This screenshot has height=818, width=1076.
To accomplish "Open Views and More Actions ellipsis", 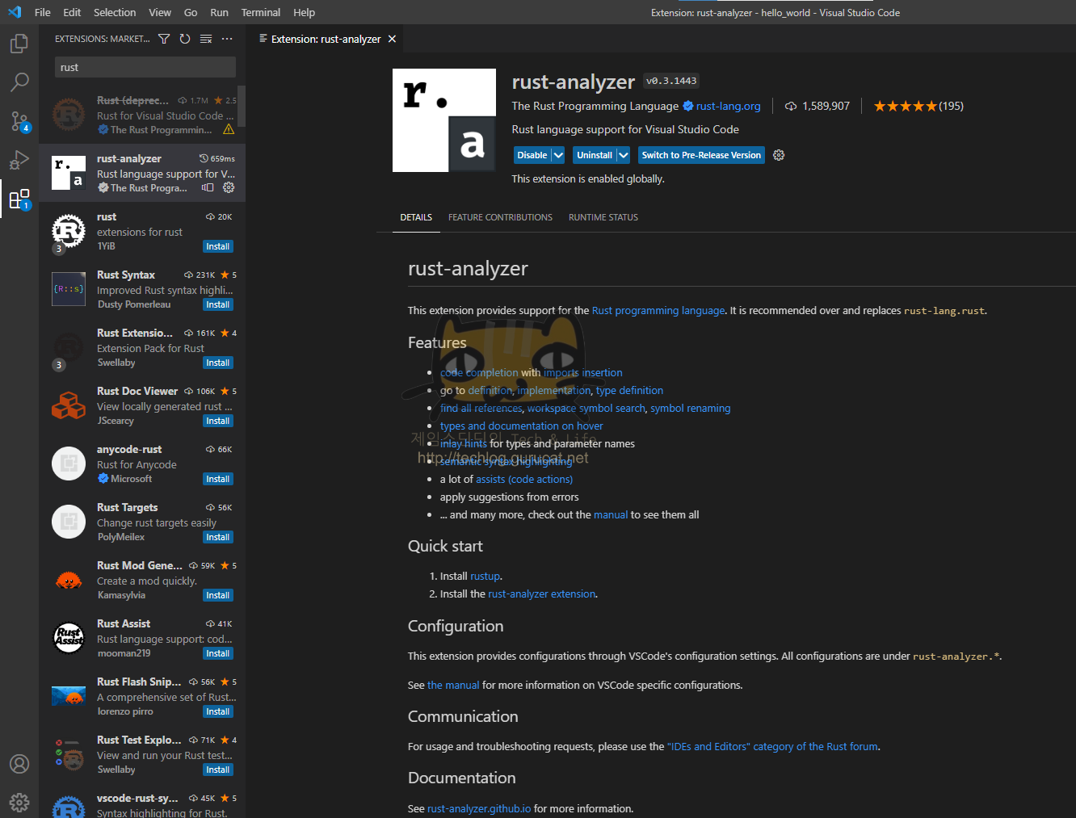I will [227, 39].
